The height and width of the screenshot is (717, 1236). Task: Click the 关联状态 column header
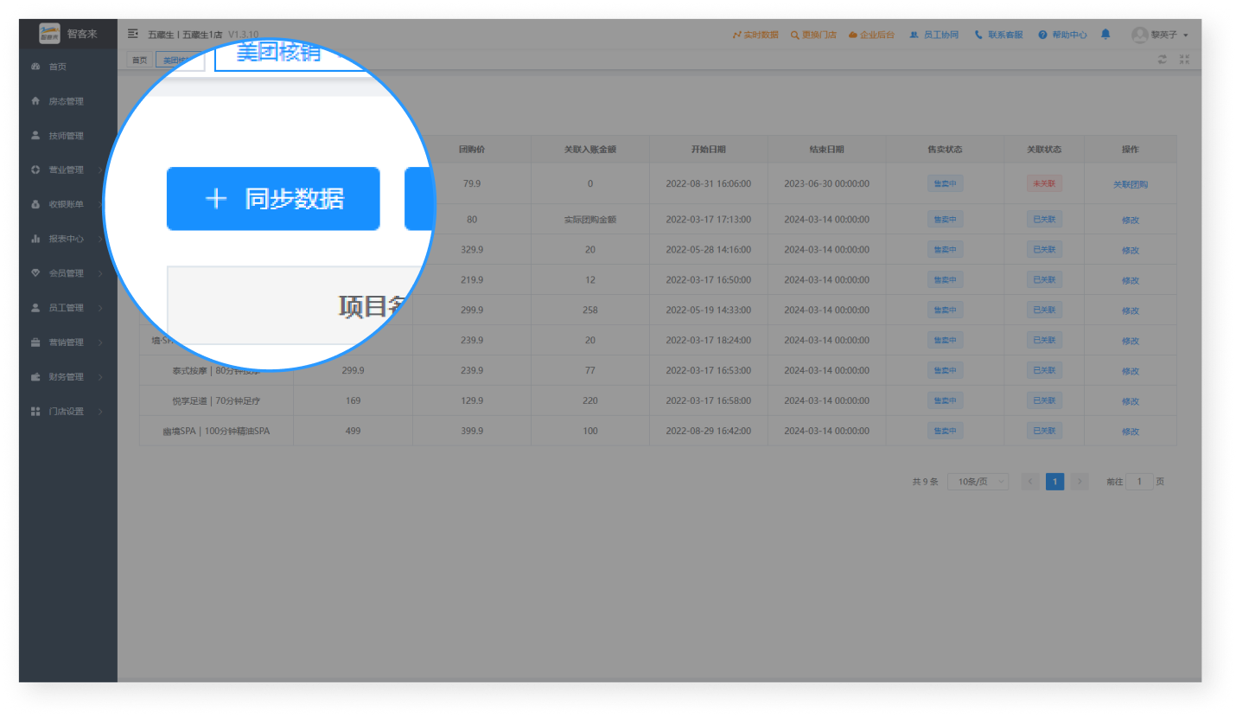tap(1044, 150)
